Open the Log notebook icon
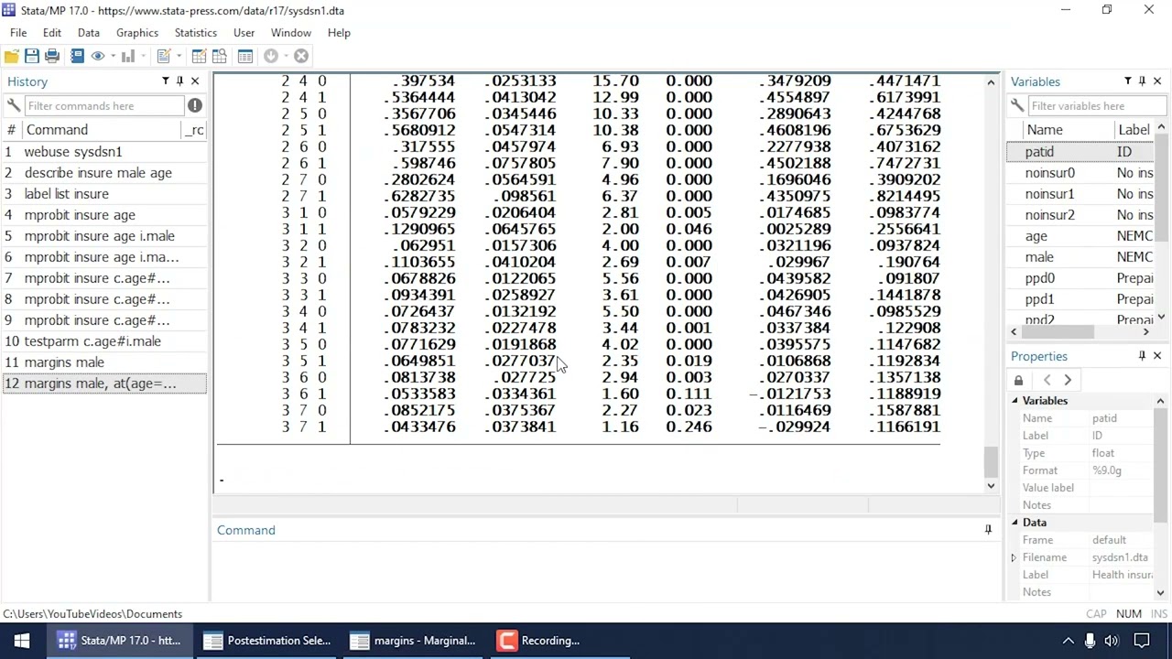The image size is (1172, 659). (77, 56)
